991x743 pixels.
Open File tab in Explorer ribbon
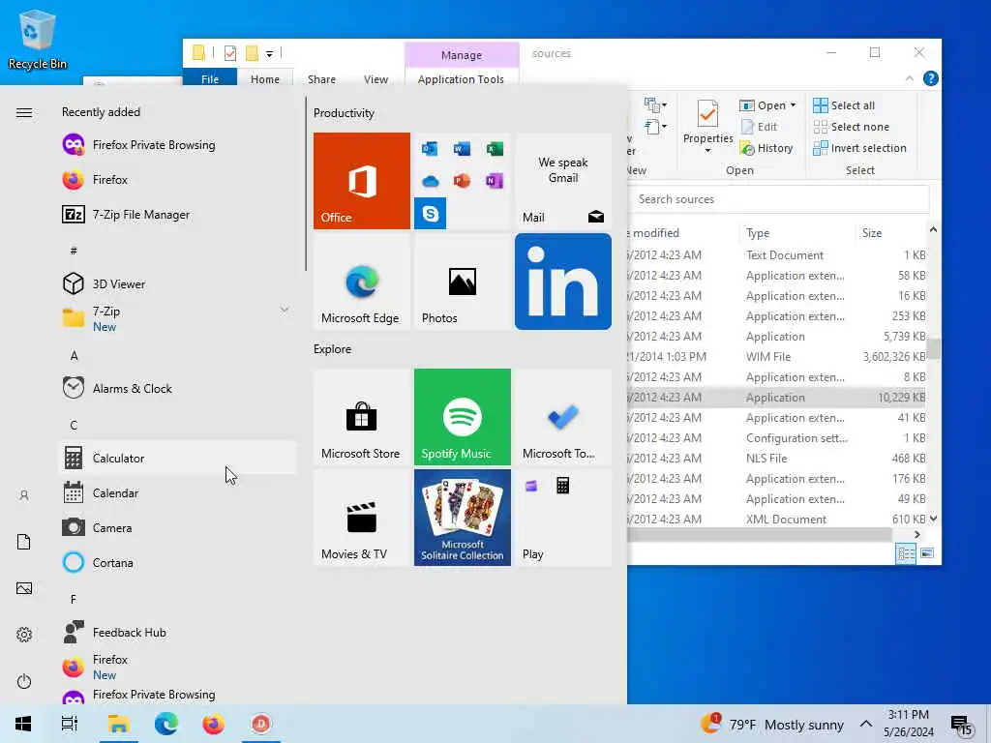pos(210,79)
